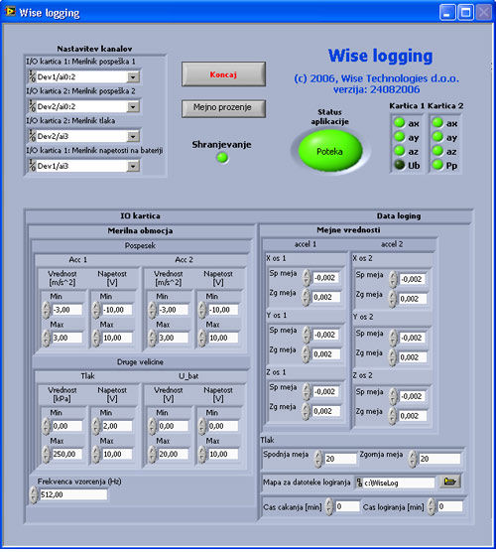496x552 pixels.
Task: Toggle the green Poteka status button
Action: pos(330,151)
